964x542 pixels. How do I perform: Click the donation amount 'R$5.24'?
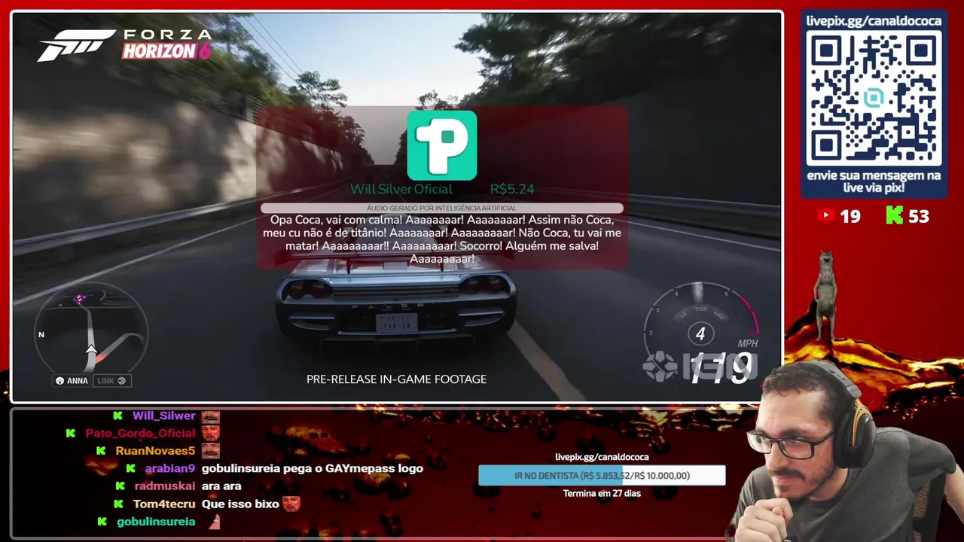tap(512, 189)
